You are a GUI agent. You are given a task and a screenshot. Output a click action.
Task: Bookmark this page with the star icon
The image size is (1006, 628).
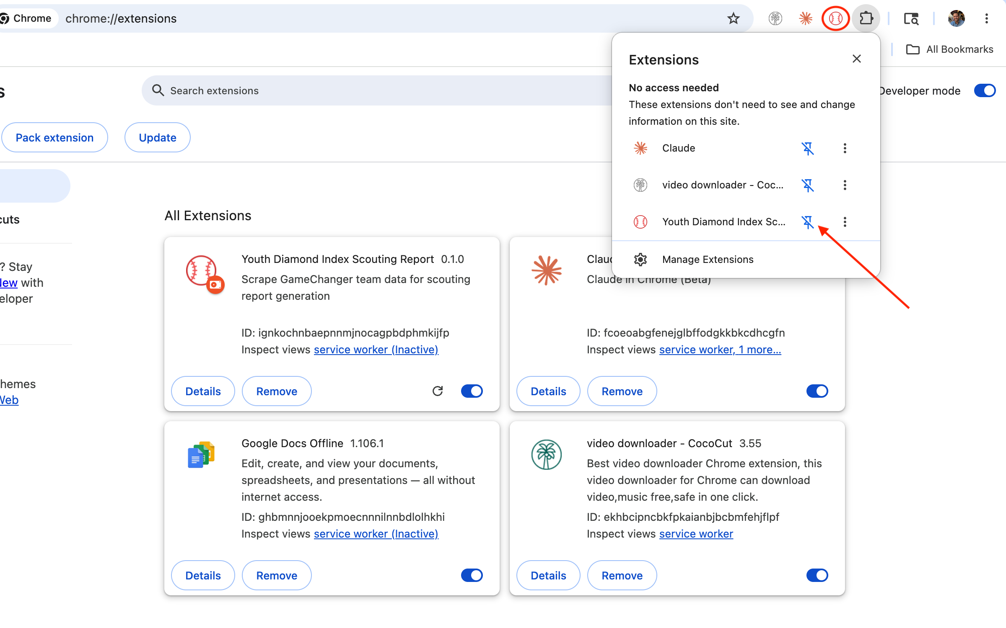pyautogui.click(x=733, y=18)
